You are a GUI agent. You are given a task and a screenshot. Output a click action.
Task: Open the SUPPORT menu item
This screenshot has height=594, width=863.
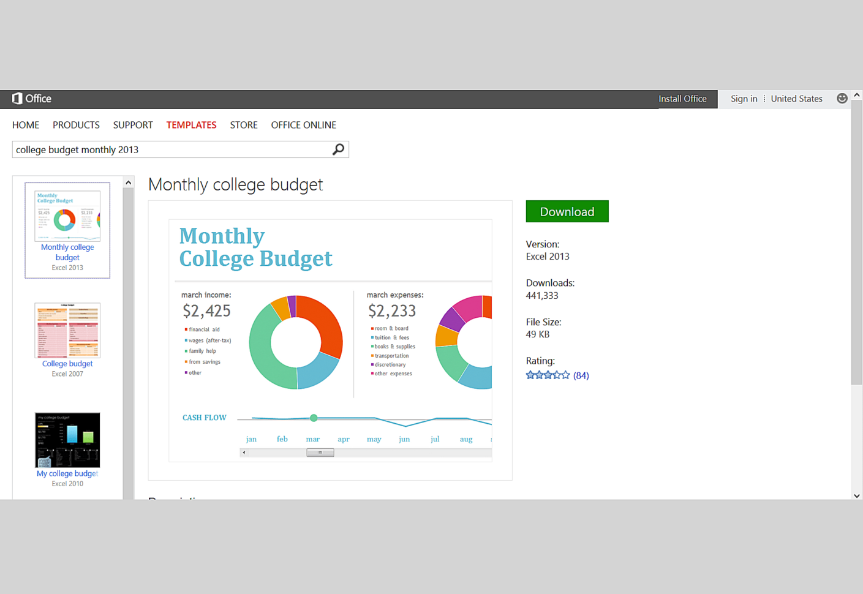click(133, 125)
